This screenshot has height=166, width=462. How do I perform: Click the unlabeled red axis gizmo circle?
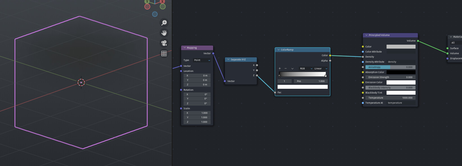pos(147,7)
